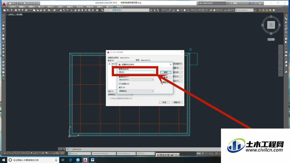This screenshot has width=290, height=163.
Task: Open Edge browser from taskbar
Action: click(x=70, y=160)
